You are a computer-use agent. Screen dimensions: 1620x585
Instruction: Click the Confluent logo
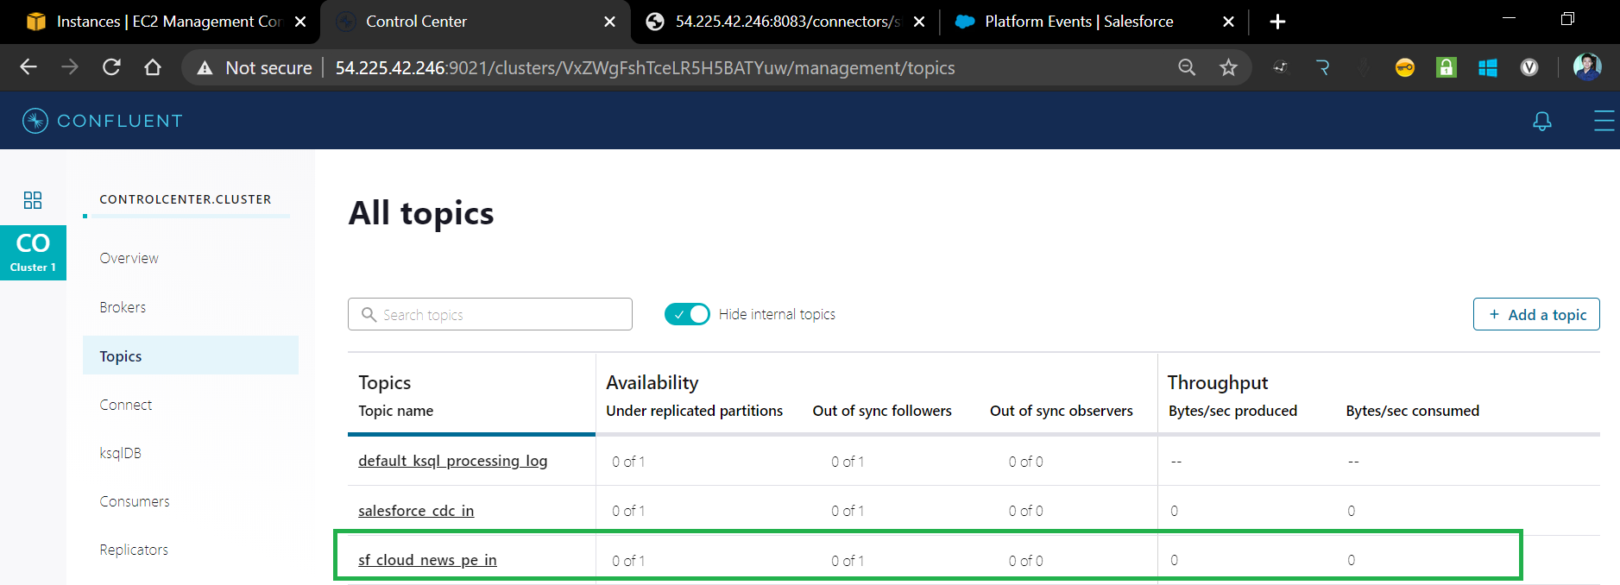pyautogui.click(x=103, y=121)
